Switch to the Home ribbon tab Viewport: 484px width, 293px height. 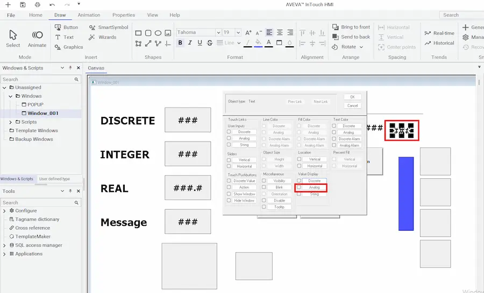tap(35, 15)
